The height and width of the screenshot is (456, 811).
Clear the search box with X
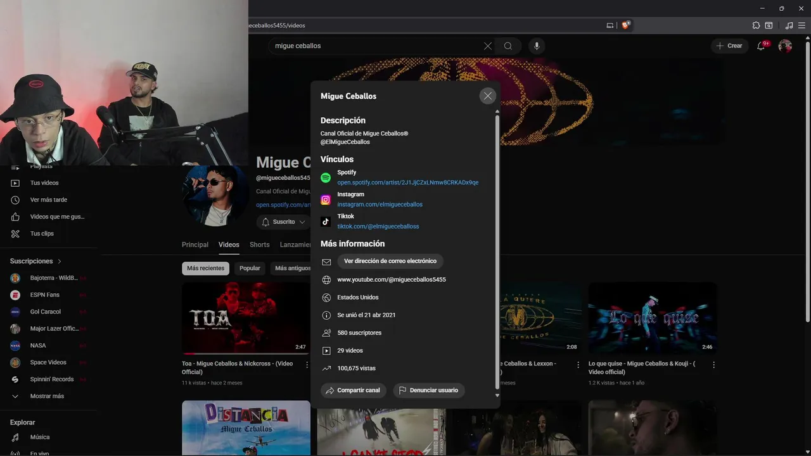488,46
